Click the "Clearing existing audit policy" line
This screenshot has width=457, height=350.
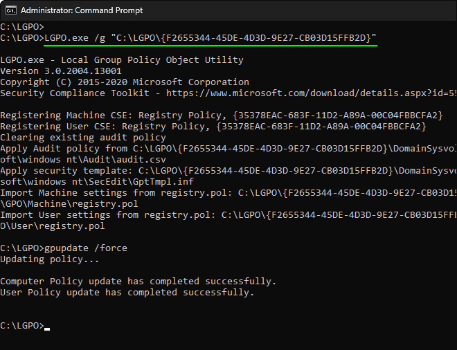(83, 138)
